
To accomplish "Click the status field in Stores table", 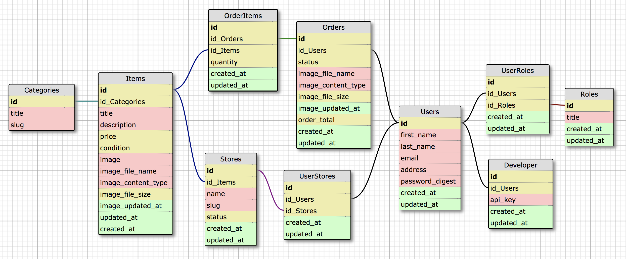I will [231, 217].
